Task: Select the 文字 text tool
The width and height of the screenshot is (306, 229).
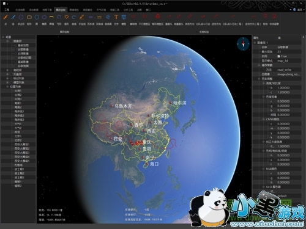Action: click(116, 20)
